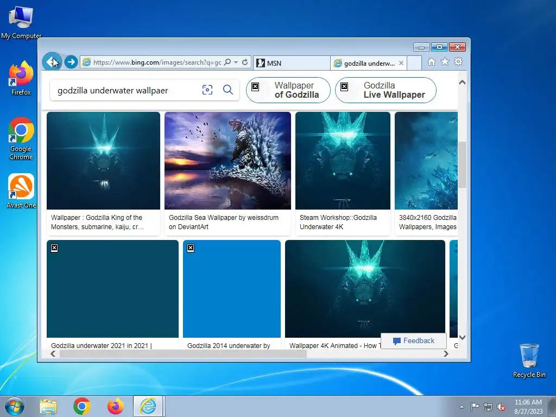Click the address bar search magnifier icon
Image resolution: width=556 pixels, height=417 pixels.
coord(228,62)
